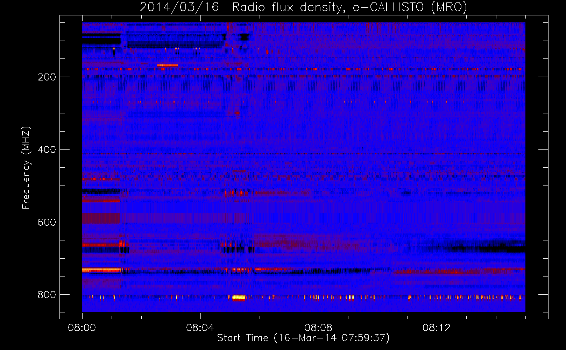
Task: Click the 200 frequency tick label
Action: pyautogui.click(x=47, y=77)
